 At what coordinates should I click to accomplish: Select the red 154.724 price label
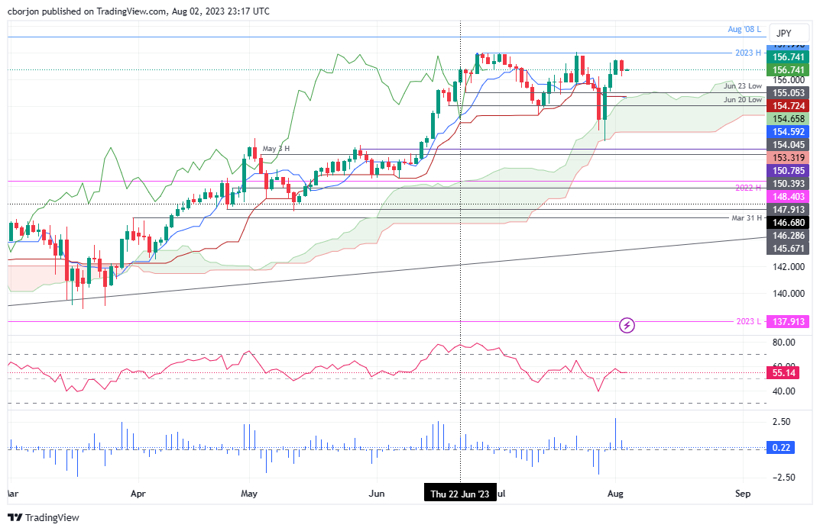pyautogui.click(x=788, y=105)
